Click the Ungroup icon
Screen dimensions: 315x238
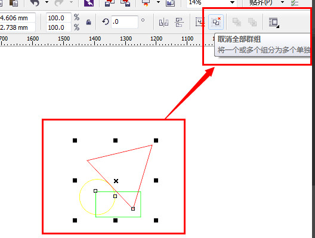coord(200,22)
